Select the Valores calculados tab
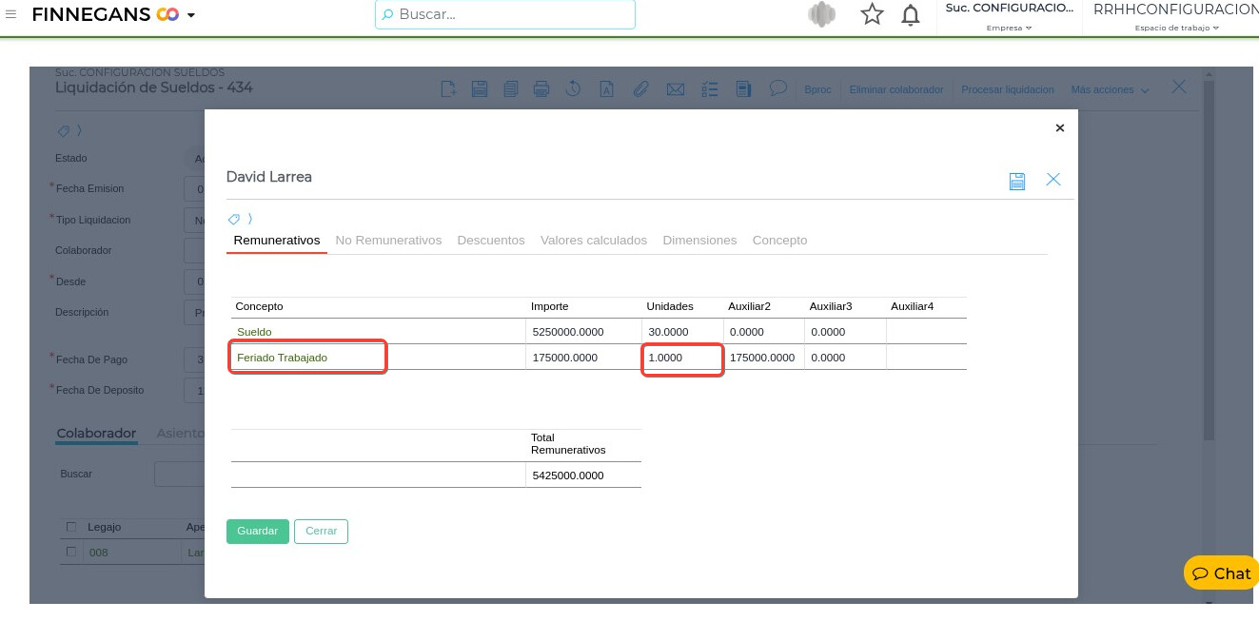The image size is (1259, 621). pos(594,241)
